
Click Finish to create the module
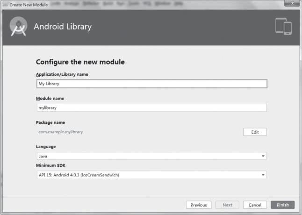282,205
